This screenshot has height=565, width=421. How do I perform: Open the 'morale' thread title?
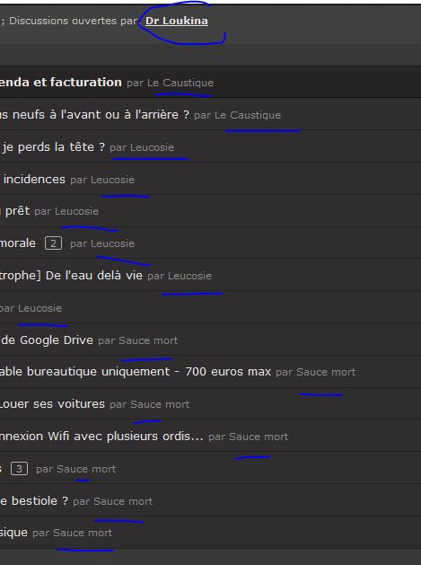pyautogui.click(x=18, y=243)
